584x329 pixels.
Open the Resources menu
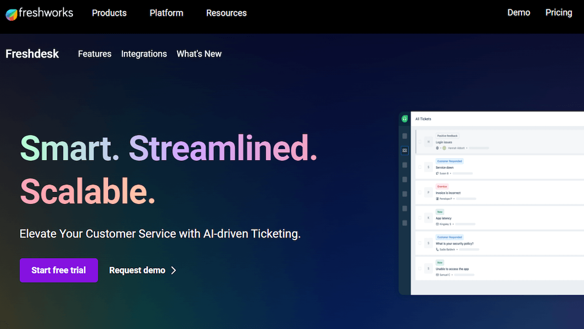point(227,13)
